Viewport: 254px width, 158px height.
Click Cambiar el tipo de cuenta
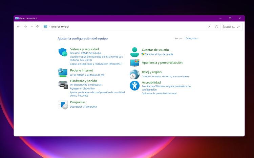click(159, 54)
